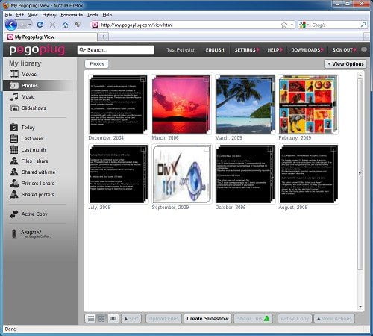Tick the checkbox on December 2004 thumbnail
Screen dimensions: 373x336
[x=143, y=79]
